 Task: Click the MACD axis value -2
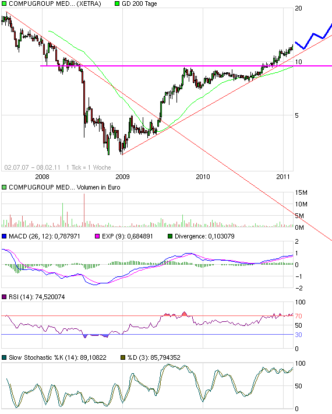(299, 288)
